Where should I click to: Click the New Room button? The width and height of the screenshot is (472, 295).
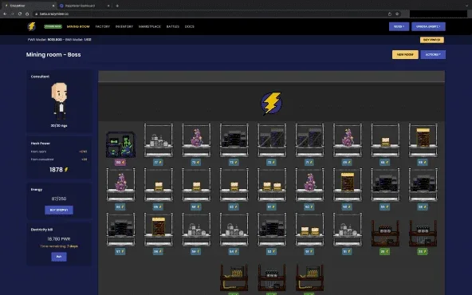click(x=405, y=54)
